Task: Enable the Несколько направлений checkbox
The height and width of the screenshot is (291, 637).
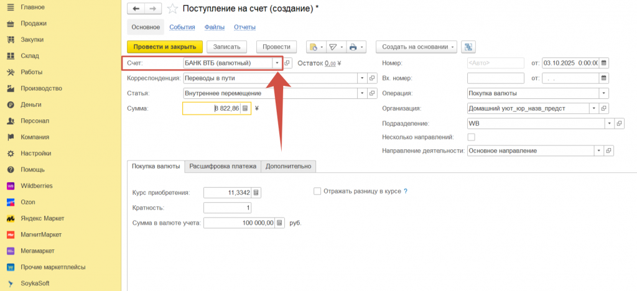Action: pyautogui.click(x=471, y=137)
